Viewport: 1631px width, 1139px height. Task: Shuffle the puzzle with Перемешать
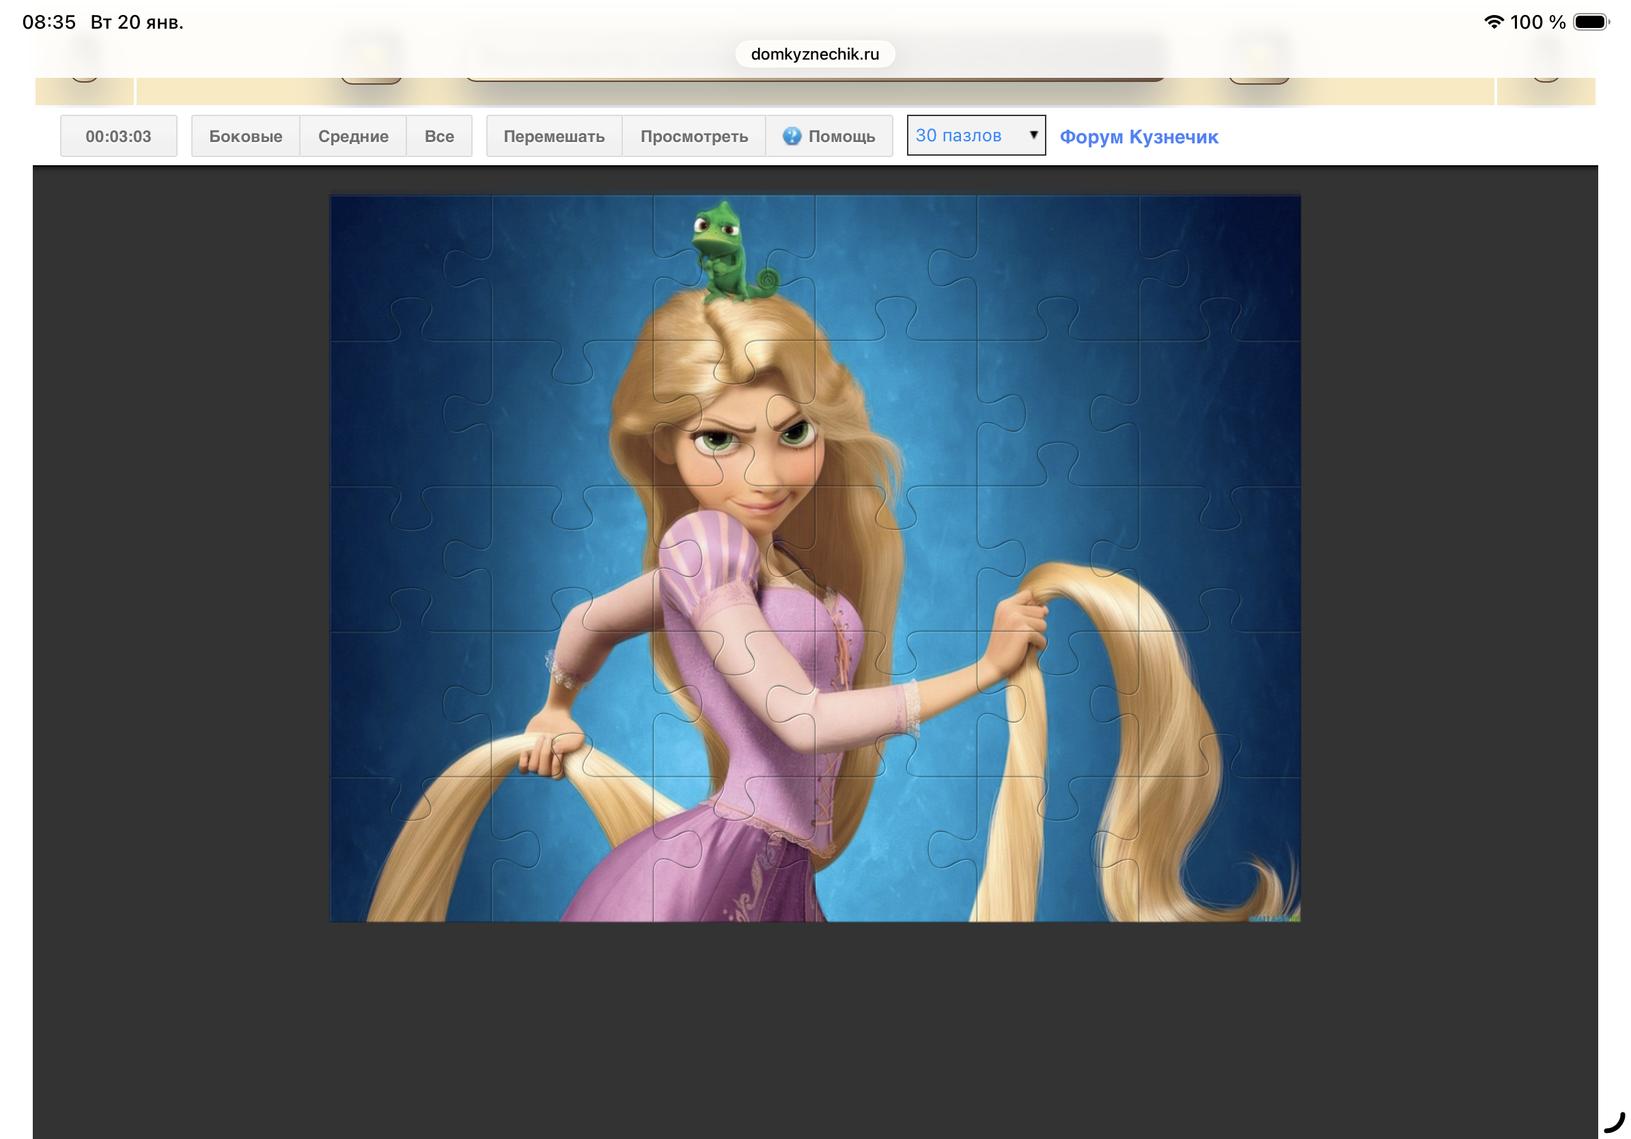(x=553, y=136)
